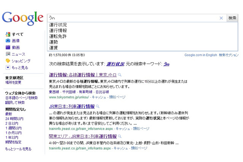
Task: Click www.tokyometro.jp/unkou/ URL text
Action: (x=69, y=97)
